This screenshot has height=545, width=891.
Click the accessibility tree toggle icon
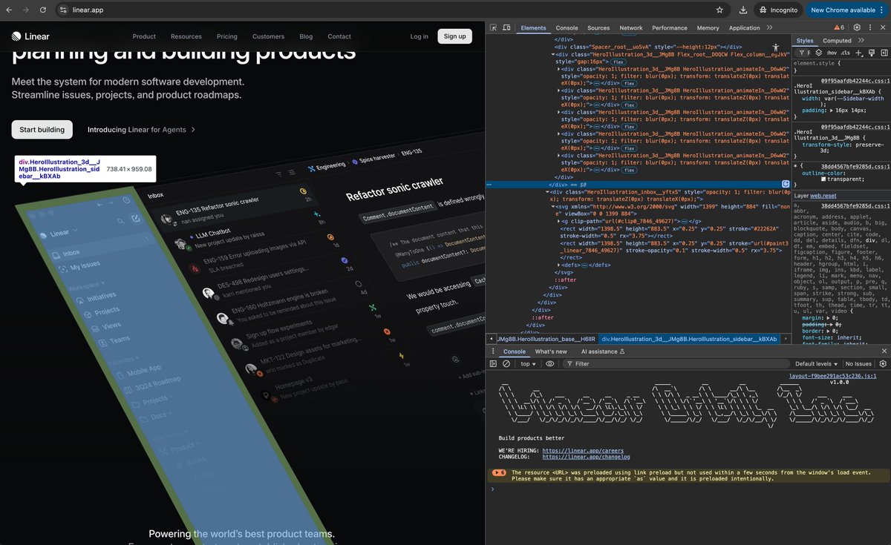pyautogui.click(x=775, y=47)
